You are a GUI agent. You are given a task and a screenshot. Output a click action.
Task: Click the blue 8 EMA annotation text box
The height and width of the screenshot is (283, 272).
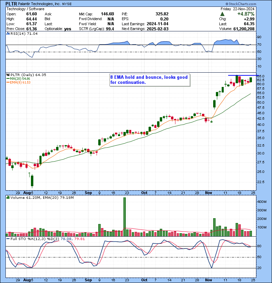tap(150, 80)
